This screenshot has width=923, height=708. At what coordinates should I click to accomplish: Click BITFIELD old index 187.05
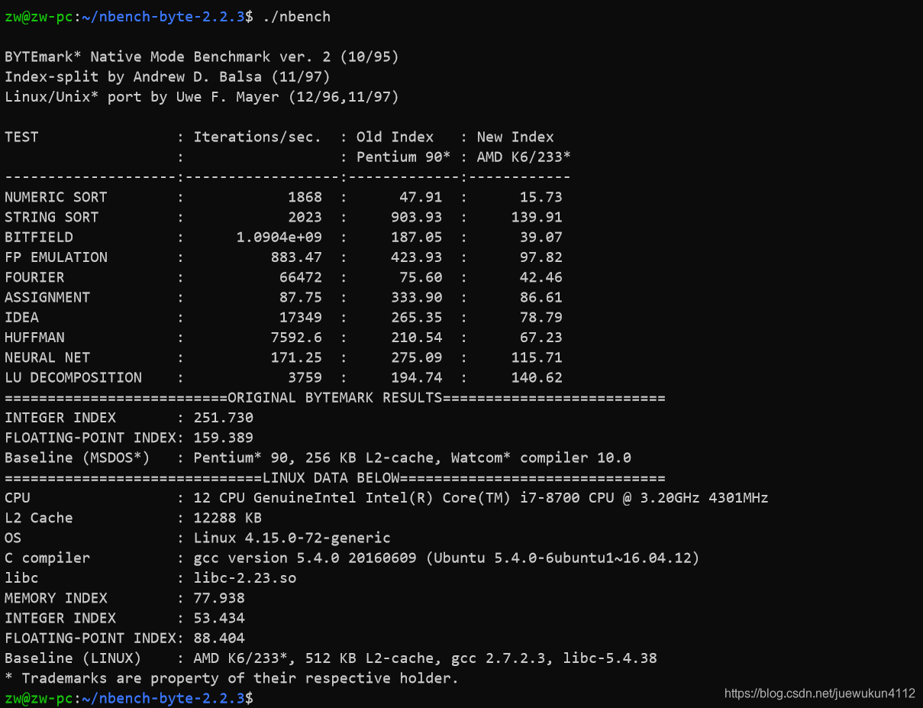[x=416, y=238]
